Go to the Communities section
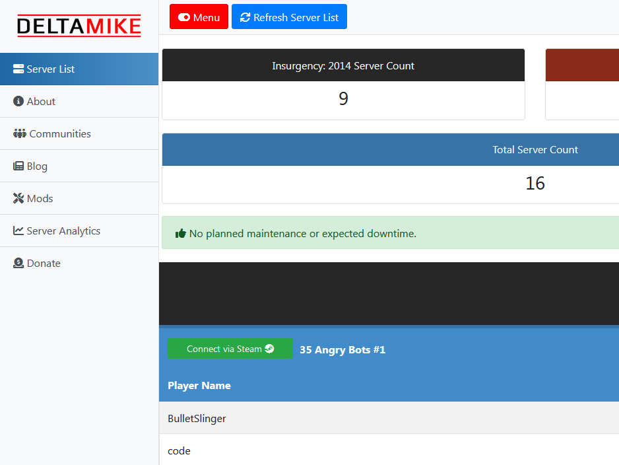Image resolution: width=619 pixels, height=465 pixels. coord(60,133)
